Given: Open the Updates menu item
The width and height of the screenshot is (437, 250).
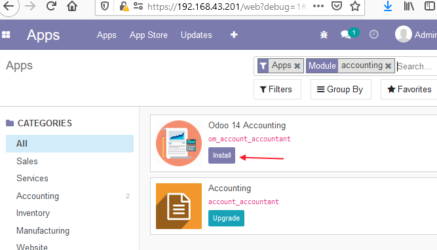Looking at the screenshot, I should coord(196,35).
